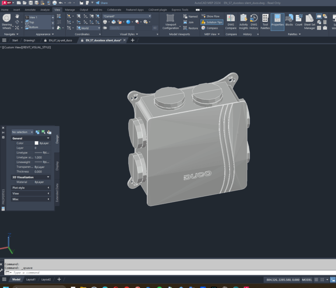Open the World UCS dropdown
The width and height of the screenshot is (336, 288).
[x=88, y=28]
